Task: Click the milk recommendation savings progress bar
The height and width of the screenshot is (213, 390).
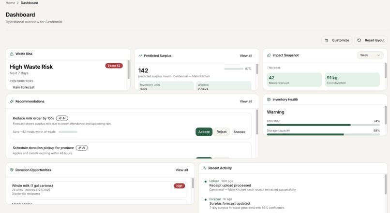Action: click(x=68, y=132)
